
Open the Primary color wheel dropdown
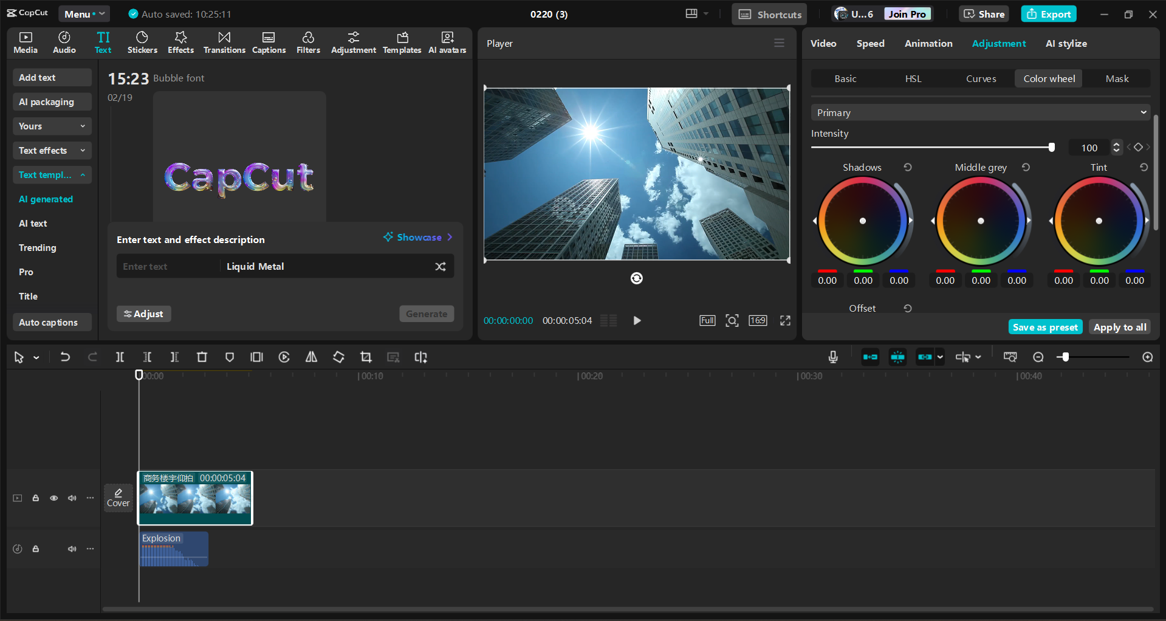pos(979,112)
